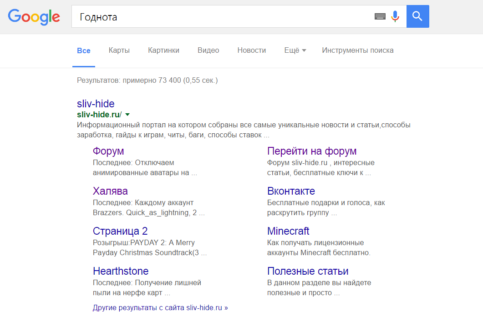This screenshot has width=483, height=317.
Task: Switch to the Картинки tab
Action: (163, 50)
